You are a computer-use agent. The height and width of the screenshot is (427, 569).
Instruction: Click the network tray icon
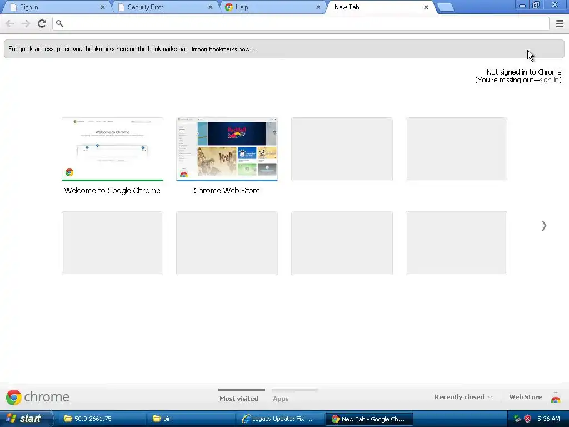[517, 419]
